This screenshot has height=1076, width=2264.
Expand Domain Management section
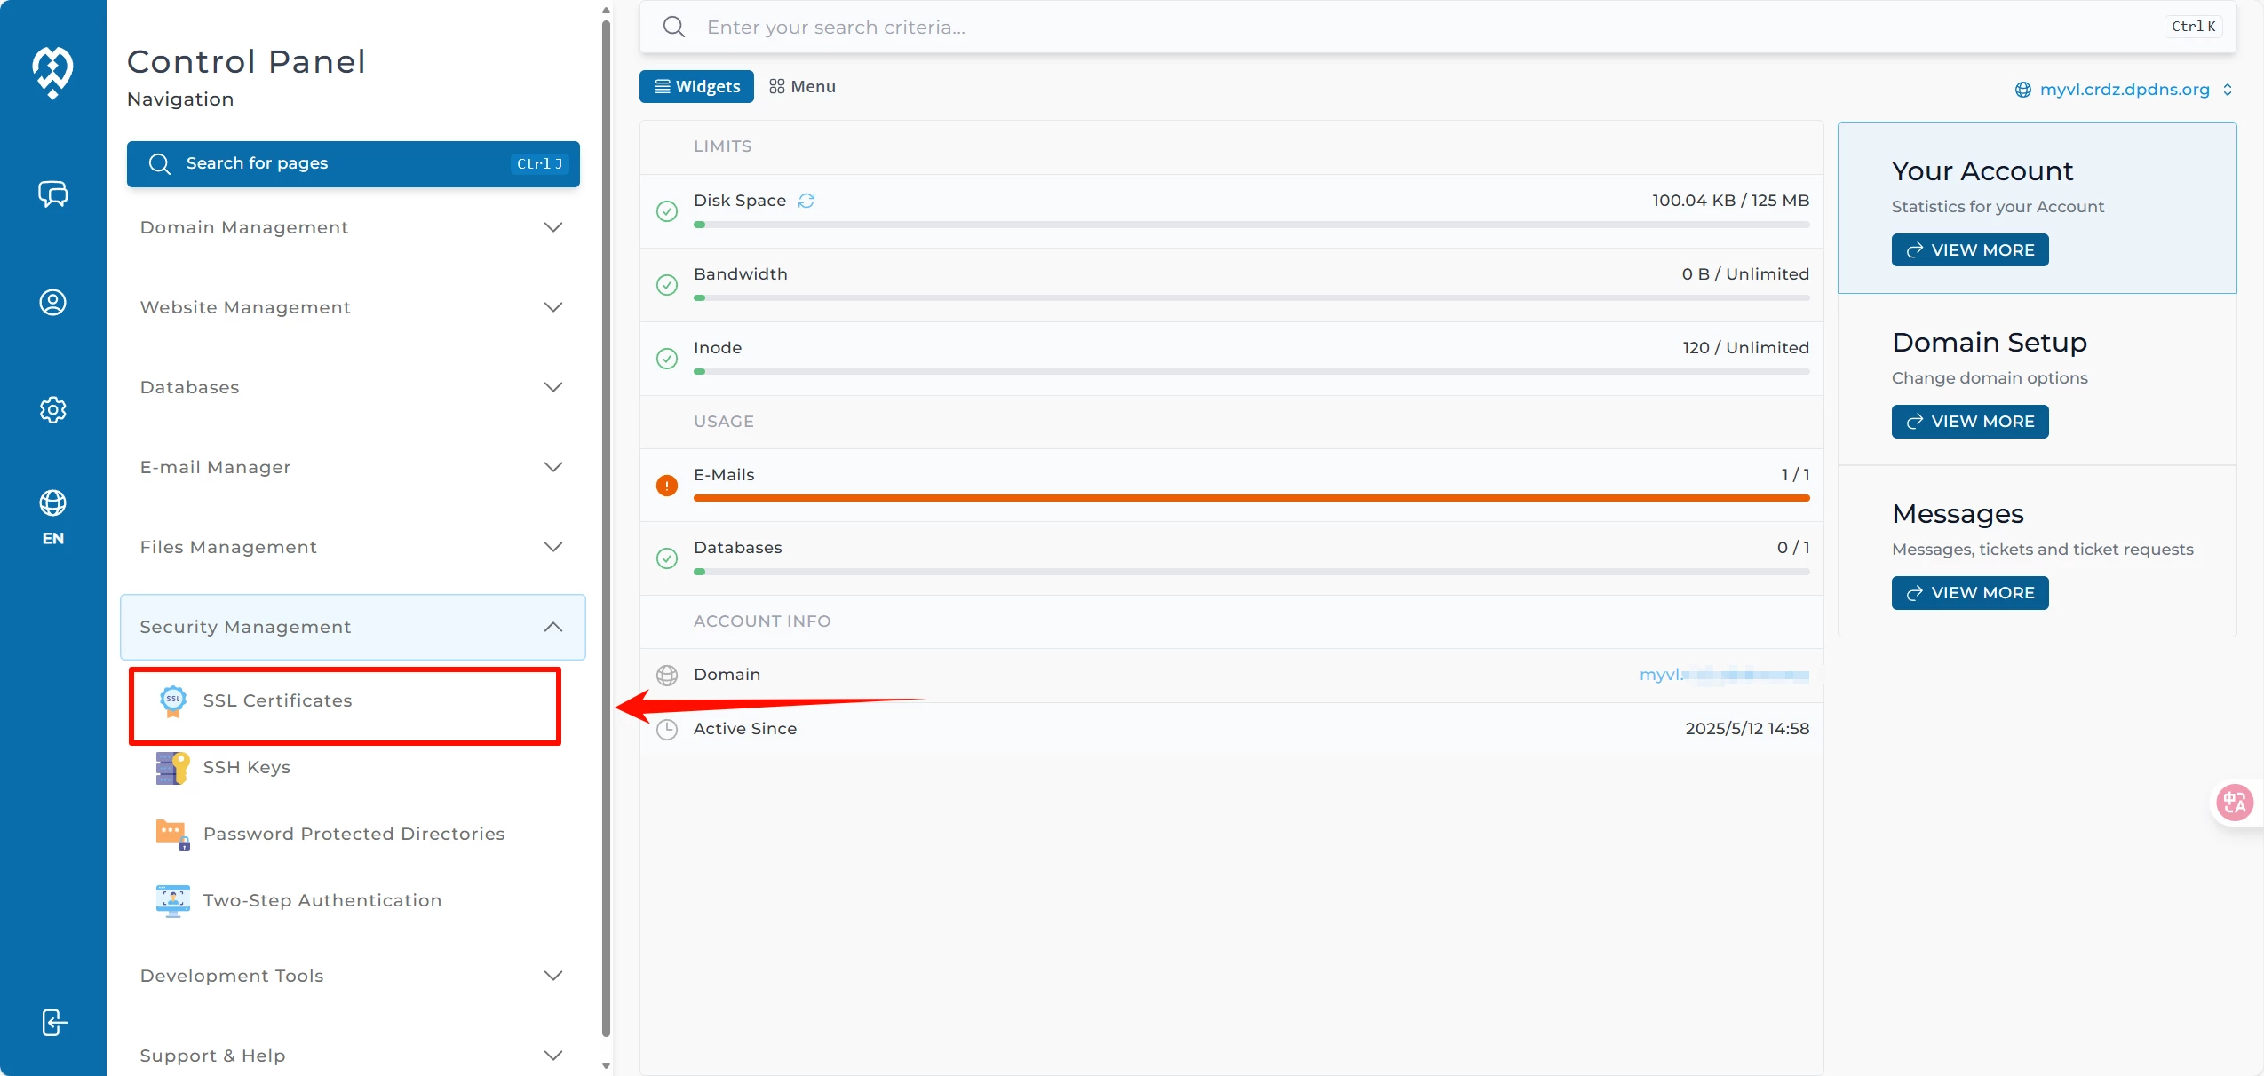tap(353, 227)
